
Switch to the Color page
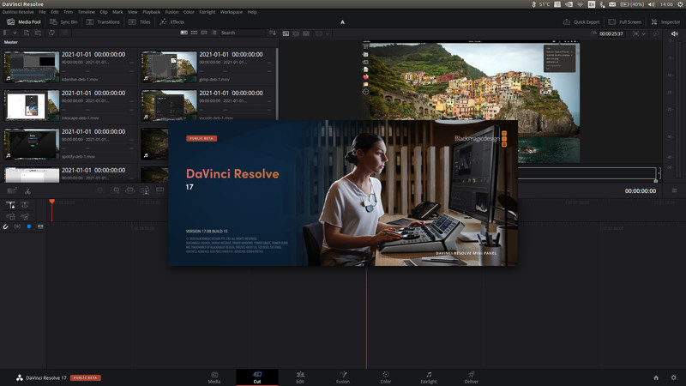pos(385,377)
